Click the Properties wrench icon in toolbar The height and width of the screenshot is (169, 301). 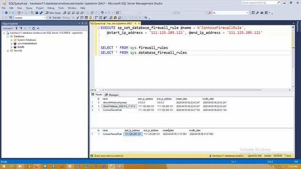click(257, 13)
